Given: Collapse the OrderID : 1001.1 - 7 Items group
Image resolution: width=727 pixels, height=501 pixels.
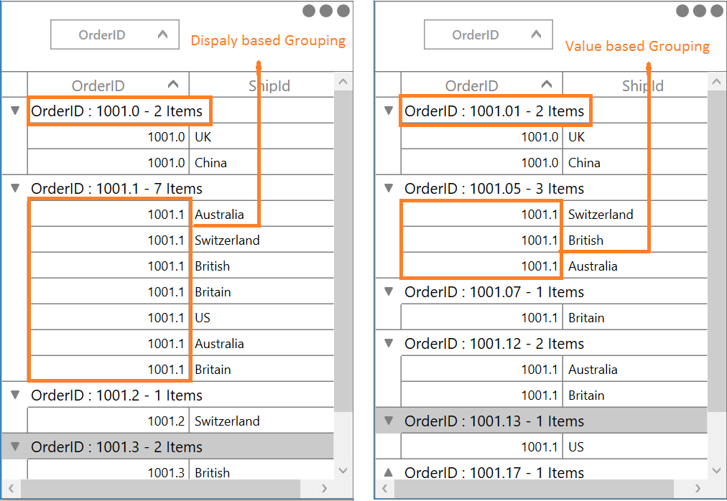Looking at the screenshot, I should [x=14, y=189].
